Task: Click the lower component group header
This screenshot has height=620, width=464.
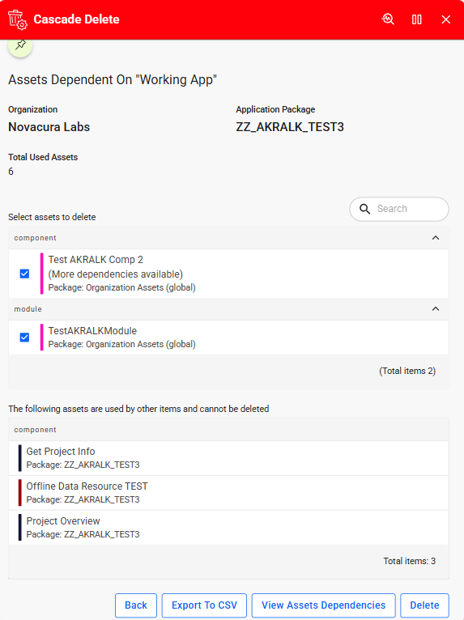Action: coord(228,430)
